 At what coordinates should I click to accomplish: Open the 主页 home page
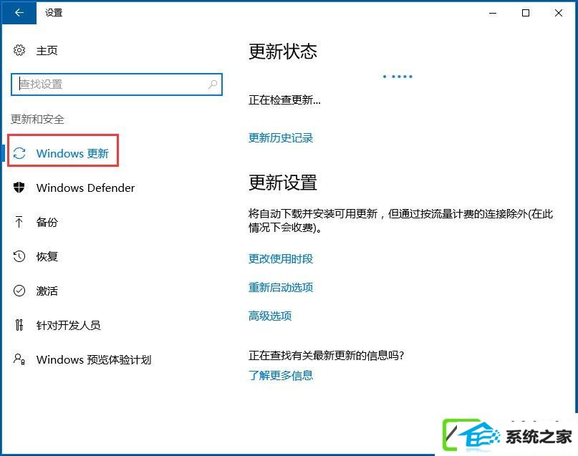pyautogui.click(x=47, y=50)
